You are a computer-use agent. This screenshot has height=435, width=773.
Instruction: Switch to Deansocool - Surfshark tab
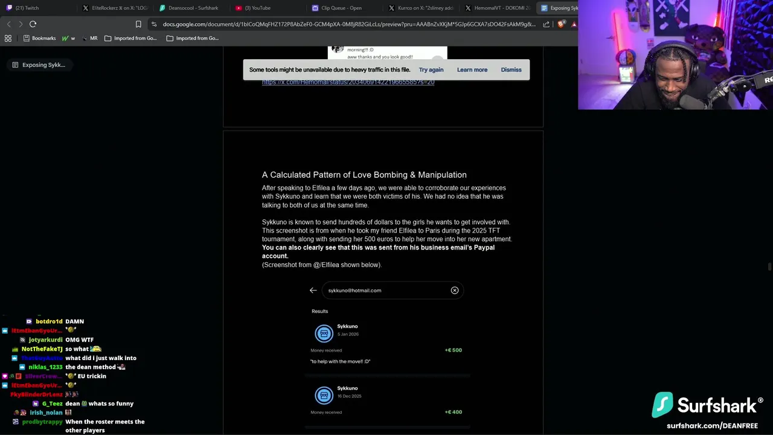pos(192,8)
